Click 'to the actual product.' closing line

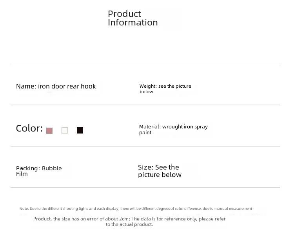click(129, 224)
